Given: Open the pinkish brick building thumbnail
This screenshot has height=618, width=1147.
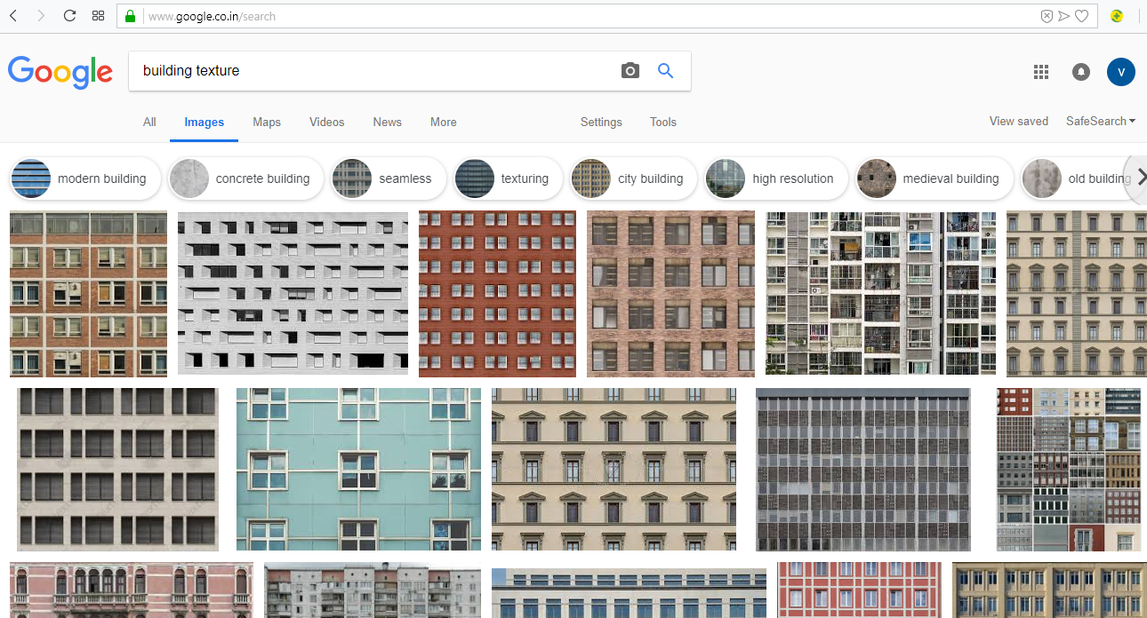Looking at the screenshot, I should coord(670,294).
